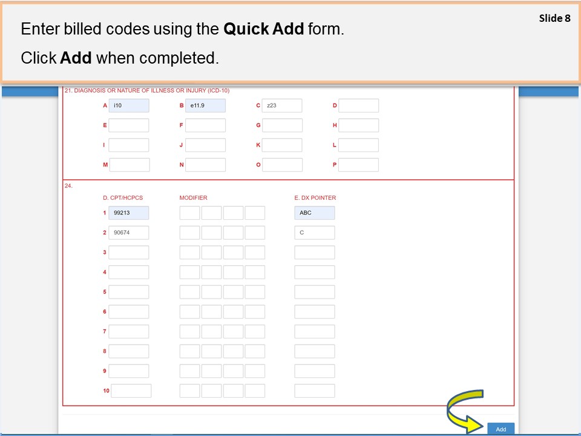This screenshot has height=436, width=581.
Task: Click the second modifier box on line 5
Action: point(211,292)
